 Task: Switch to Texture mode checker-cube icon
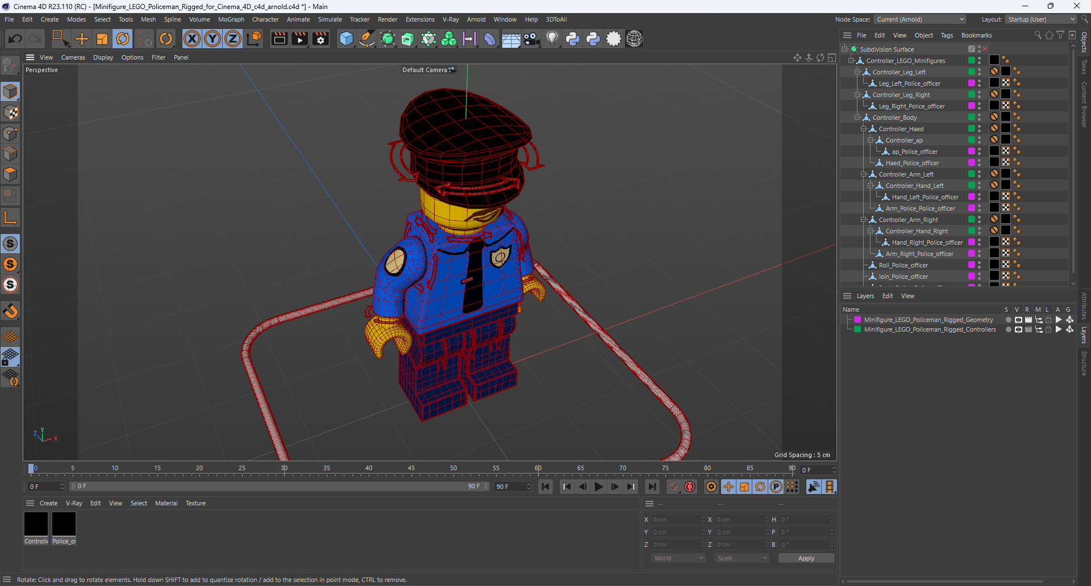tap(10, 112)
